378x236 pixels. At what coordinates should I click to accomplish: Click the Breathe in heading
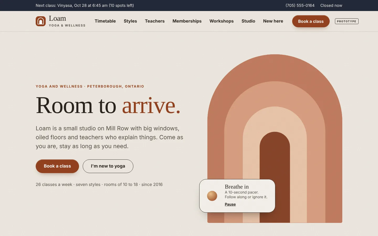click(x=237, y=187)
